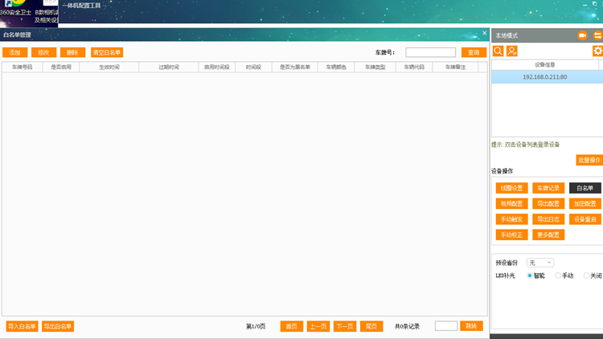Image resolution: width=603 pixels, height=339 pixels.
Task: Click the 查询 search button
Action: [x=474, y=52]
